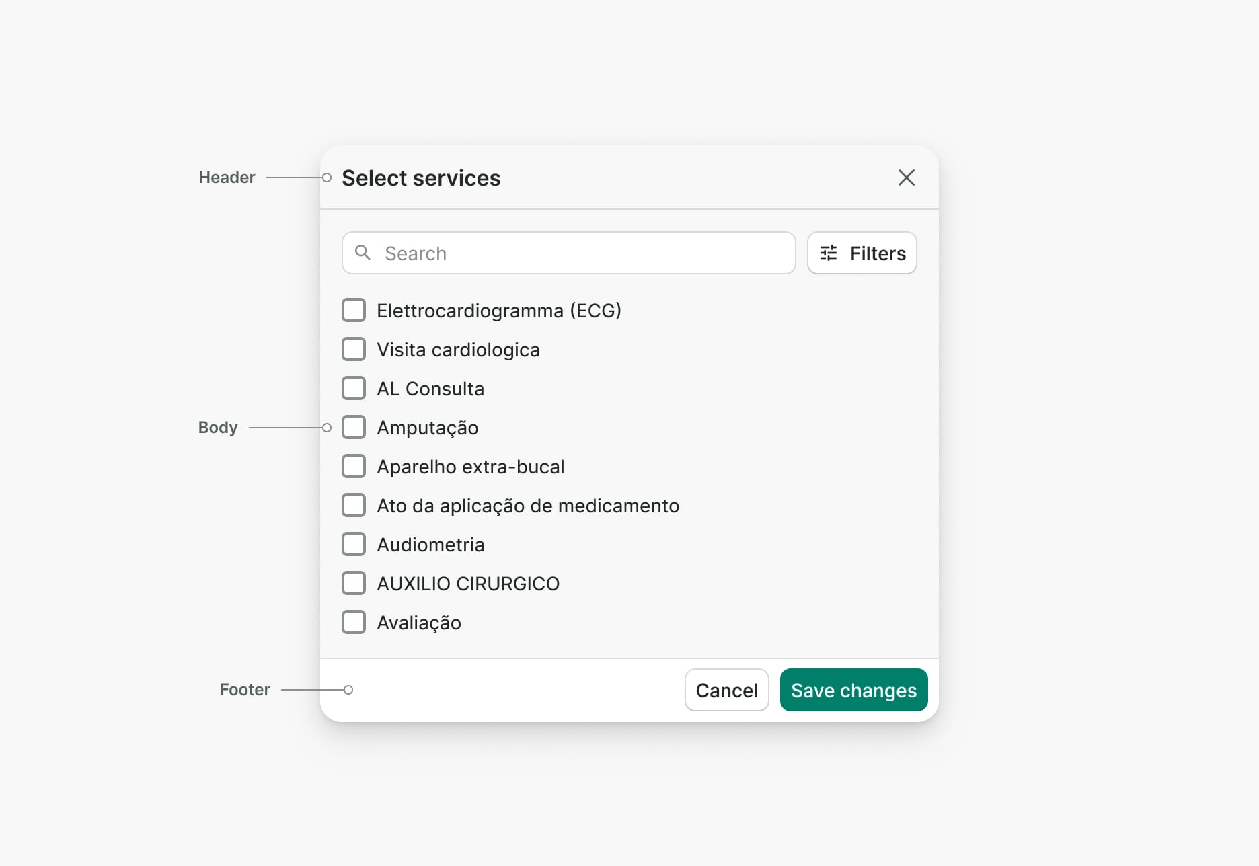Tick the Visita cardiologica checkbox

coord(354,350)
